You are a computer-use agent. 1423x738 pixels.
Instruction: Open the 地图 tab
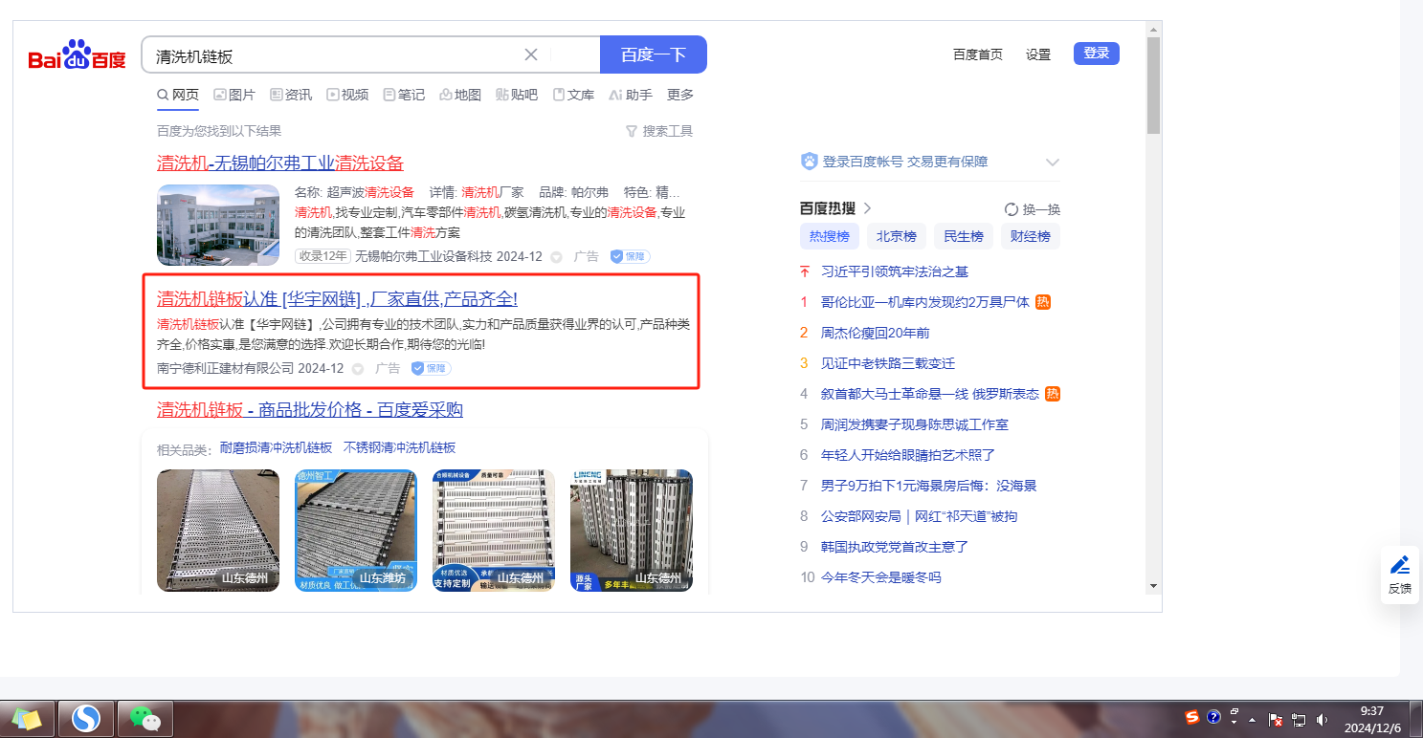460,95
